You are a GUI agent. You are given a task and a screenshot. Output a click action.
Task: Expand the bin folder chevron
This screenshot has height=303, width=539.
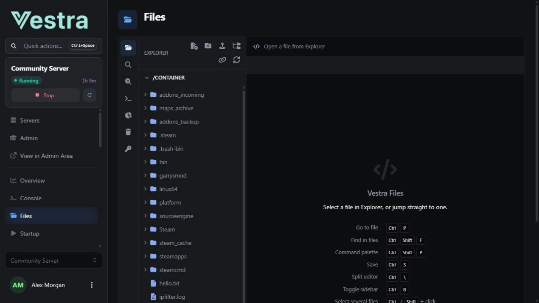click(x=145, y=162)
